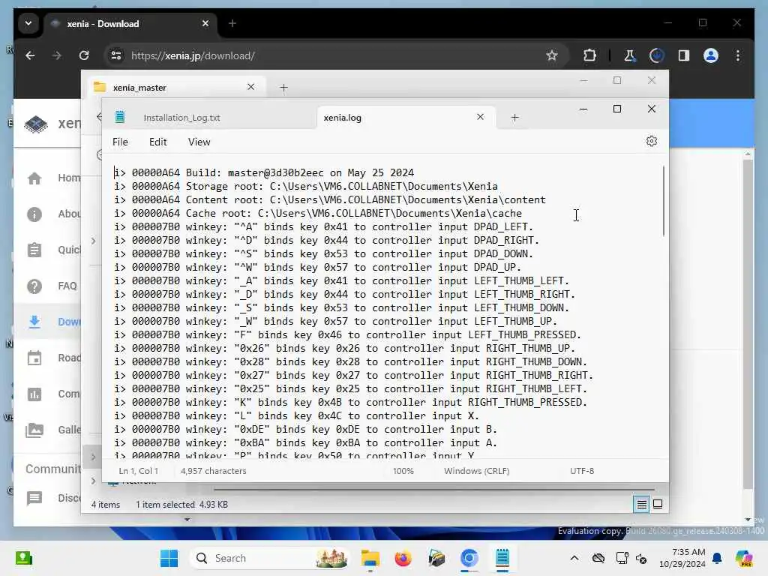Click the circular blue extension icon in the Chrome toolbar
The image size is (768, 576).
(656, 55)
